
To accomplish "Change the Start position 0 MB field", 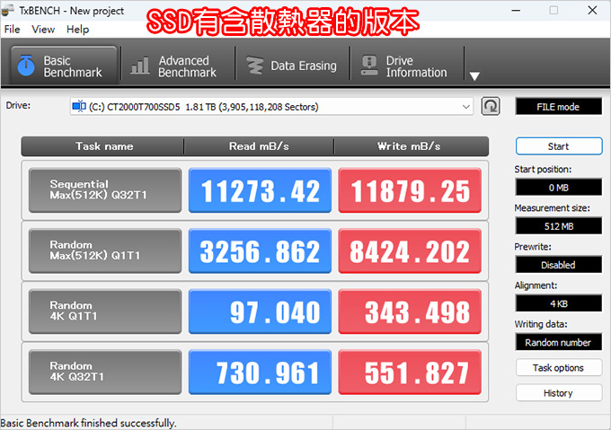I will tap(558, 188).
